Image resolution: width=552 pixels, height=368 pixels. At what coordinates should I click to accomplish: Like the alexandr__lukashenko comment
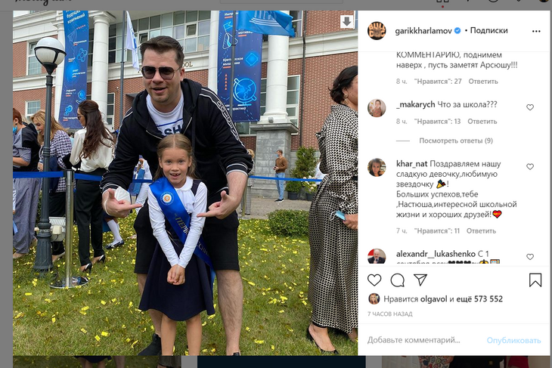(x=530, y=257)
